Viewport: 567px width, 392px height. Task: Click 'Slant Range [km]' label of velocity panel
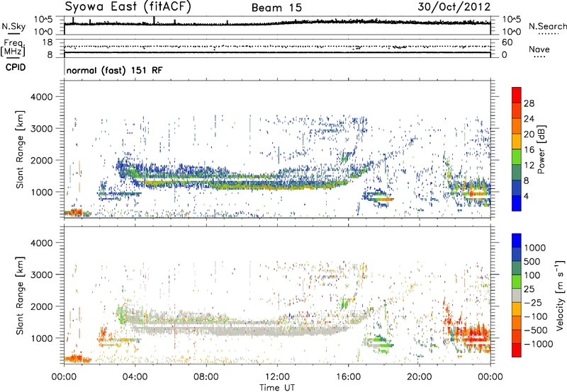coord(20,296)
